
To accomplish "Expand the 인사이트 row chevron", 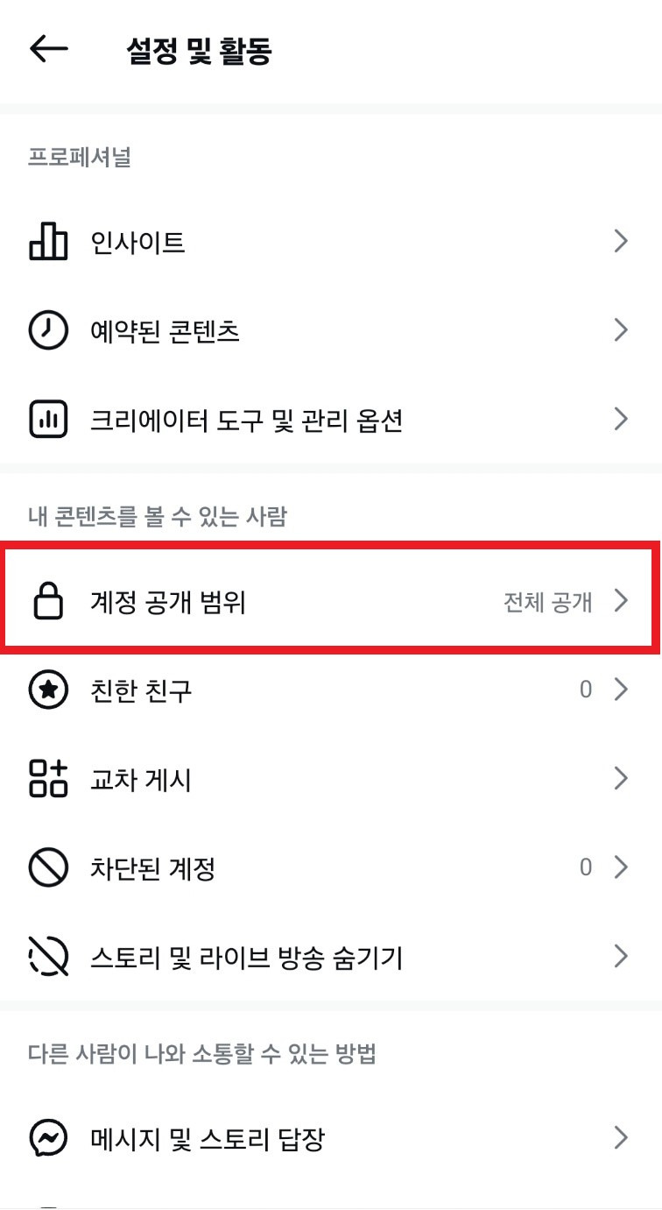I will point(621,241).
